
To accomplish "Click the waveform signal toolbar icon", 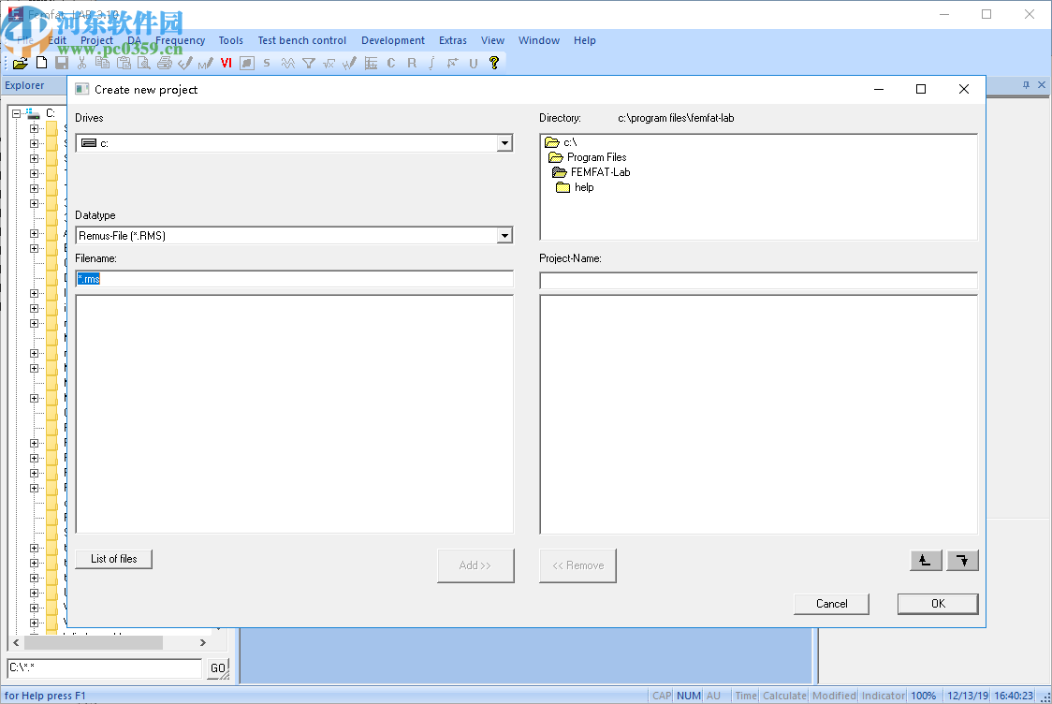I will [x=288, y=63].
